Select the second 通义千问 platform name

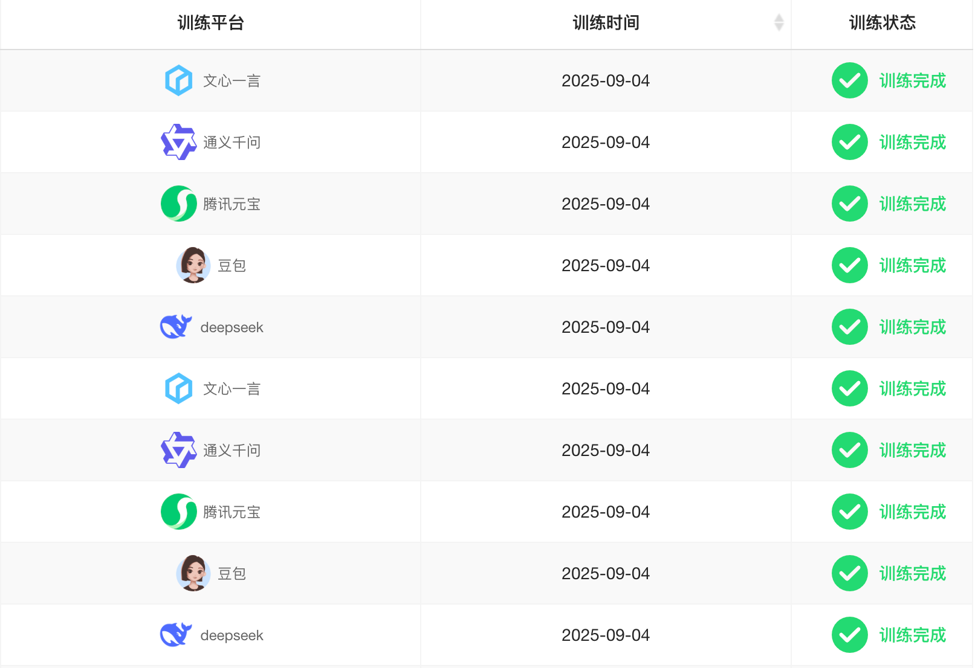(232, 451)
